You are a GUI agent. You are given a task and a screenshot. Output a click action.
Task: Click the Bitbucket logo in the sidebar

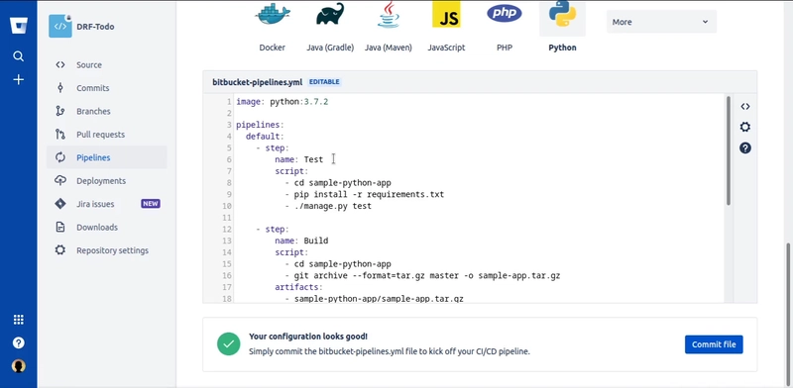tap(18, 26)
